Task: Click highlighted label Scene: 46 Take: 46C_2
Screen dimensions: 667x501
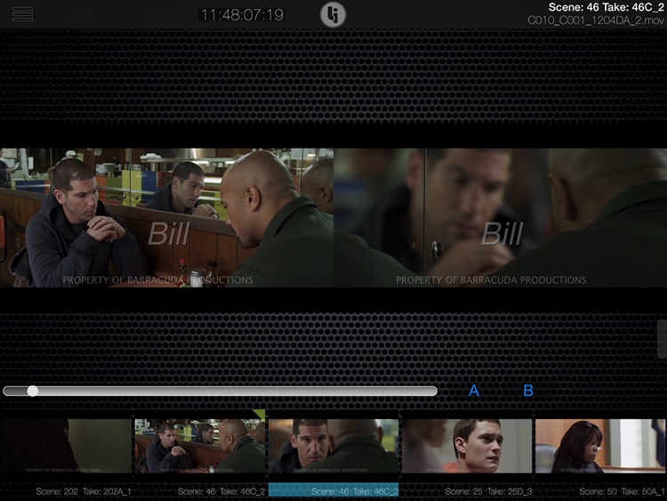Action: [x=333, y=491]
